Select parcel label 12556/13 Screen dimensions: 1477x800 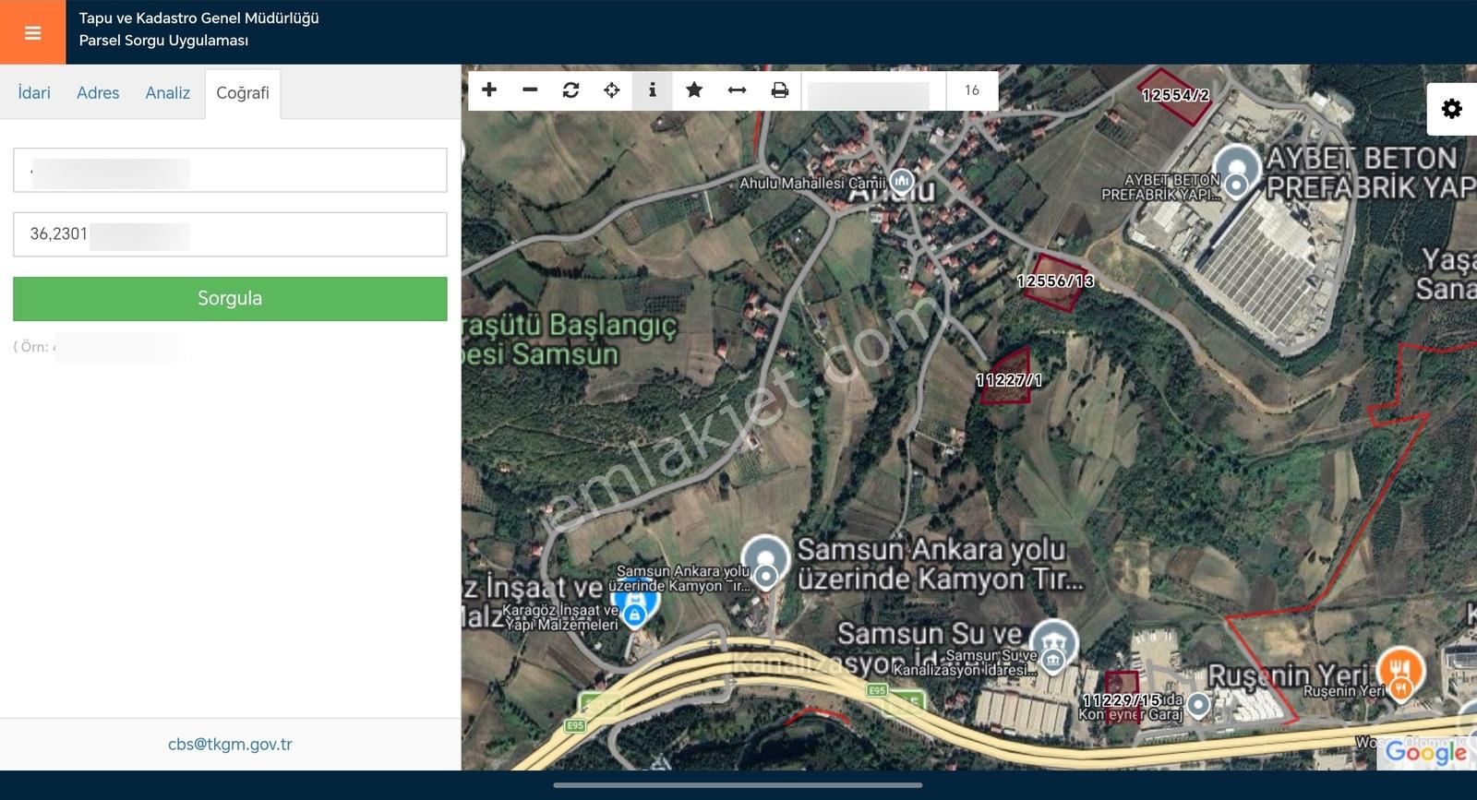1055,281
